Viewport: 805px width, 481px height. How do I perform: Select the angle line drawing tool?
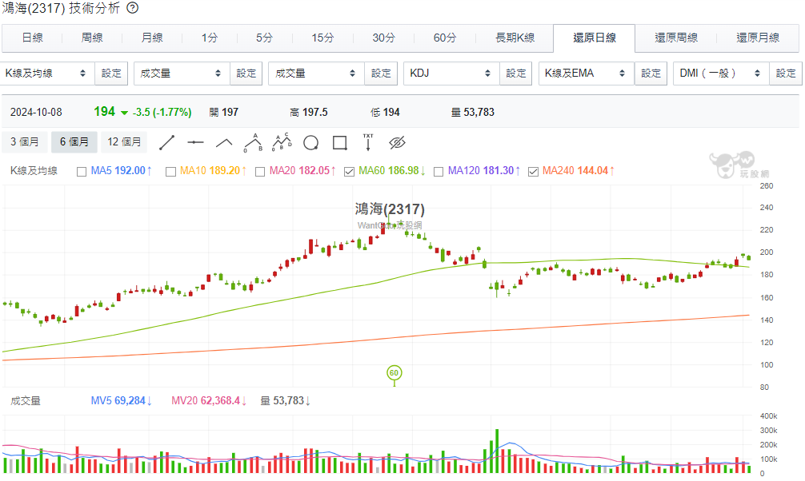tap(224, 142)
